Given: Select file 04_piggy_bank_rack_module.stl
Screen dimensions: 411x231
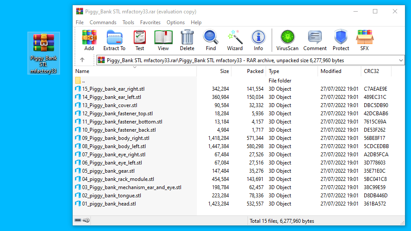Looking at the screenshot, I should point(118,179).
